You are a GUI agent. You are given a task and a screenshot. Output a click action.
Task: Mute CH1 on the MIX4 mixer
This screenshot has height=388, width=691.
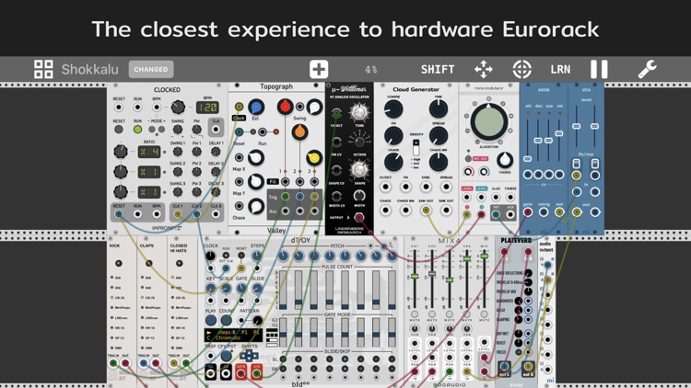point(415,314)
